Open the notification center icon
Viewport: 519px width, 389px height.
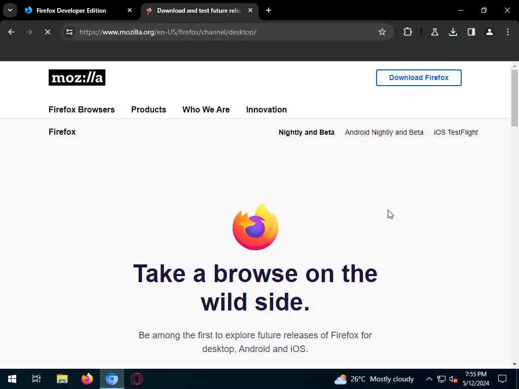[x=502, y=379]
